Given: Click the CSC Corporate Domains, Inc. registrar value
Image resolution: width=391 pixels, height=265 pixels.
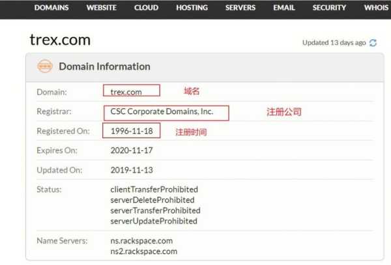Looking at the screenshot, I should (162, 111).
